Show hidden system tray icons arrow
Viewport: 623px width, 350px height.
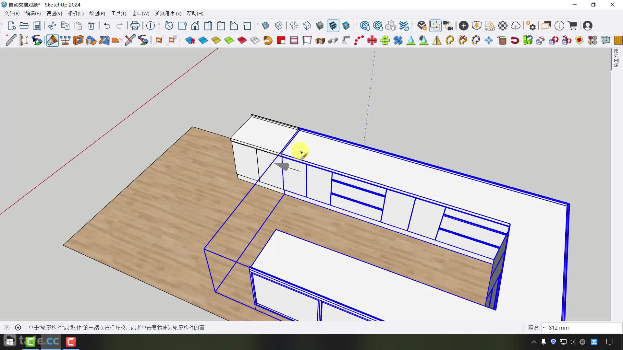coord(534,342)
